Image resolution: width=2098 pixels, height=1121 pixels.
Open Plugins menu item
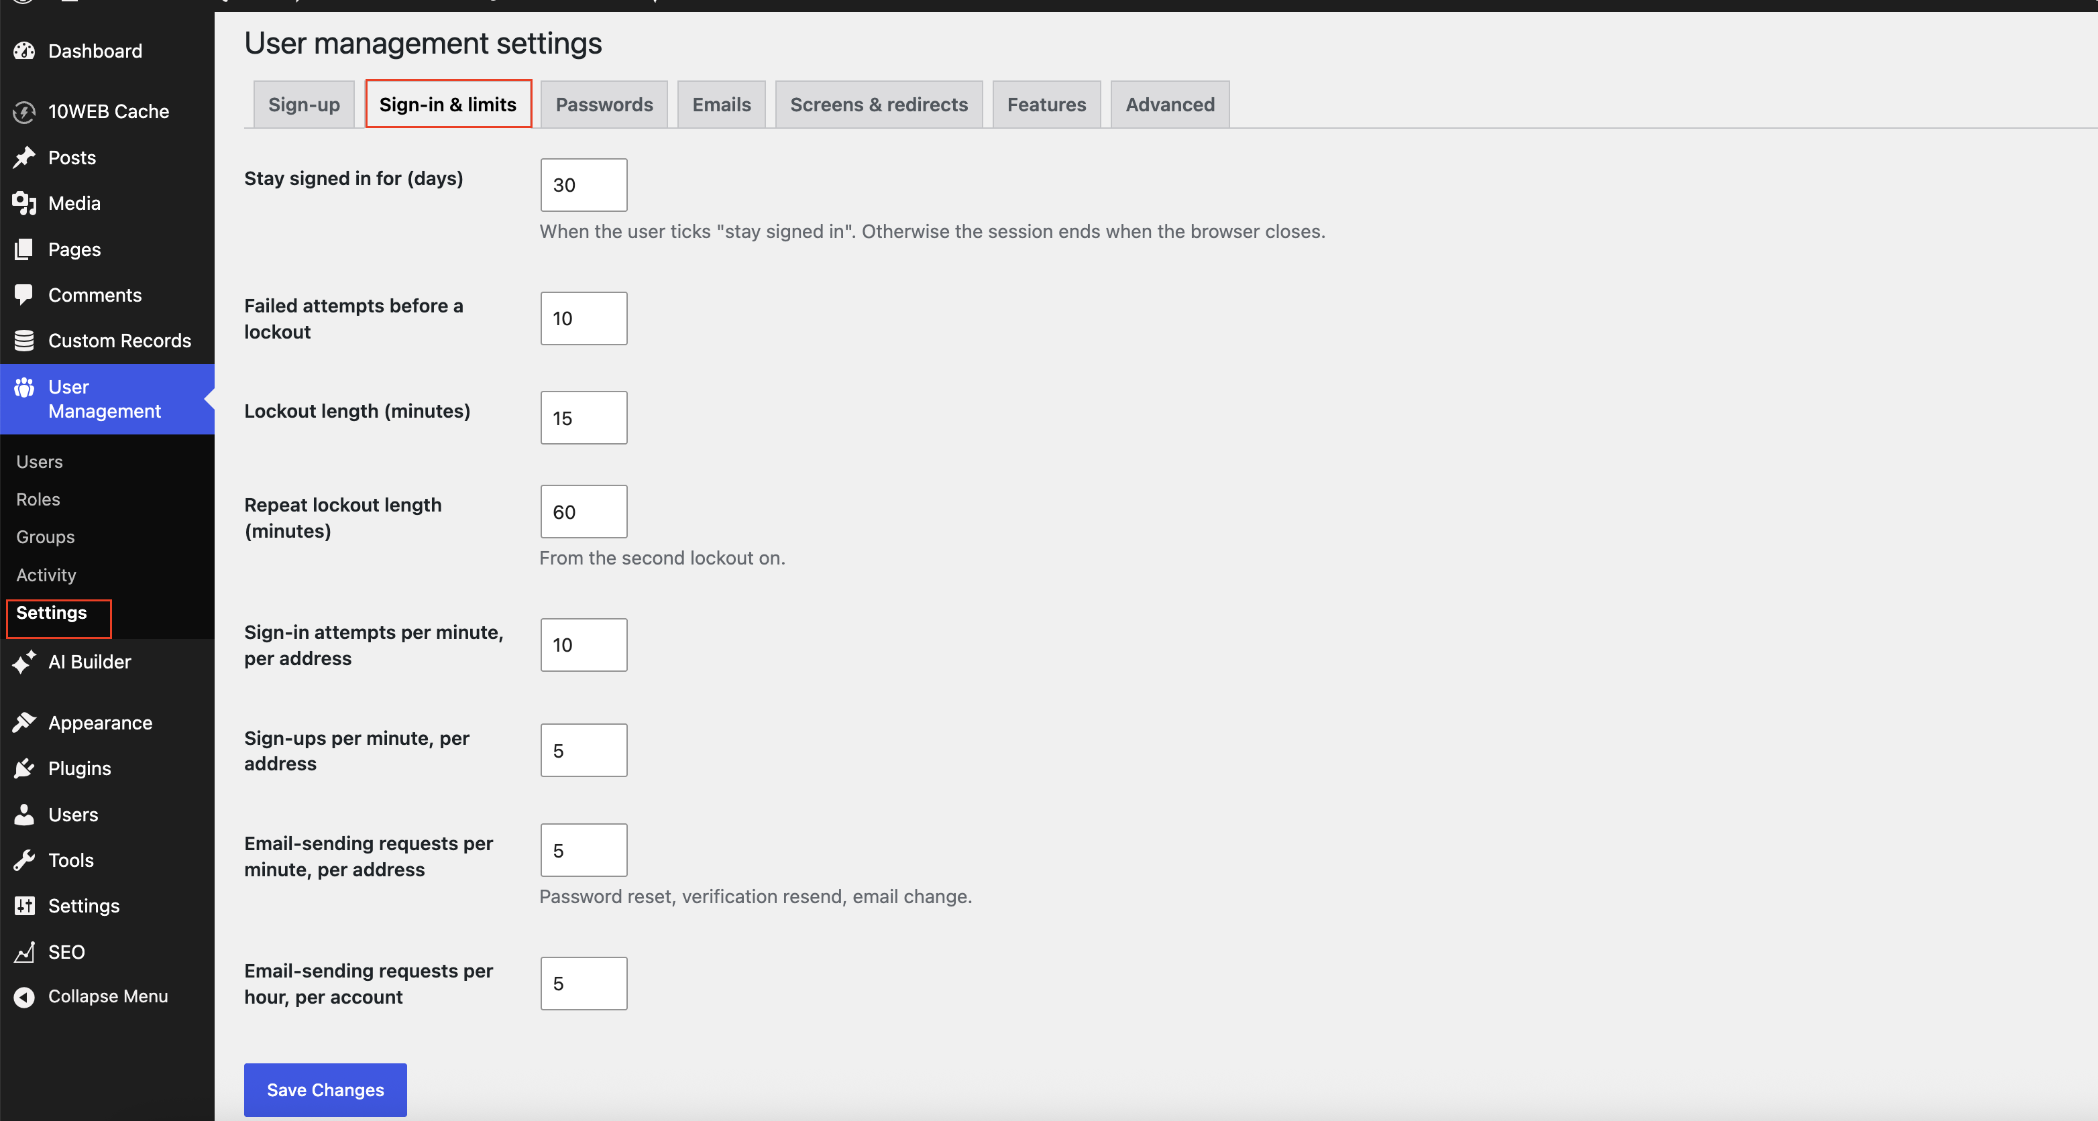coord(107,768)
